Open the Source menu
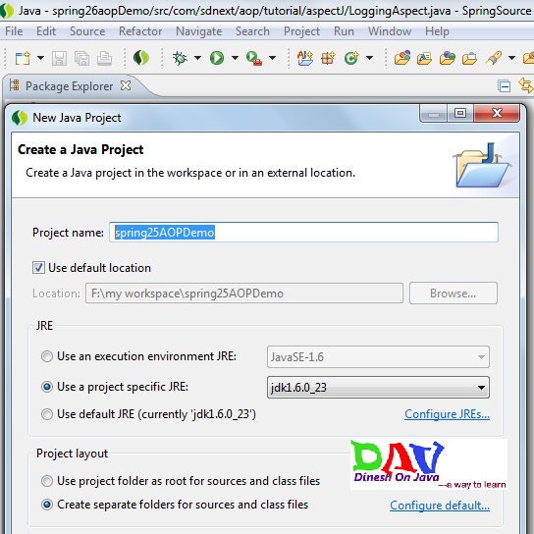 87,31
